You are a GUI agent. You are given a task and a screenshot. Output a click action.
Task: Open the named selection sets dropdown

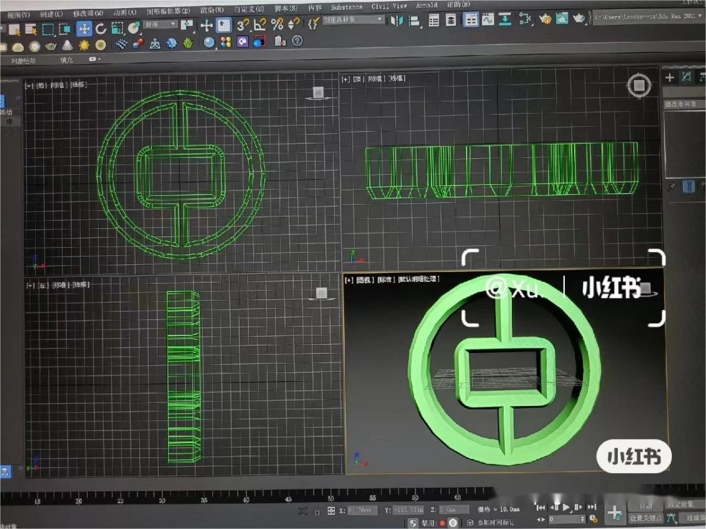coord(353,19)
